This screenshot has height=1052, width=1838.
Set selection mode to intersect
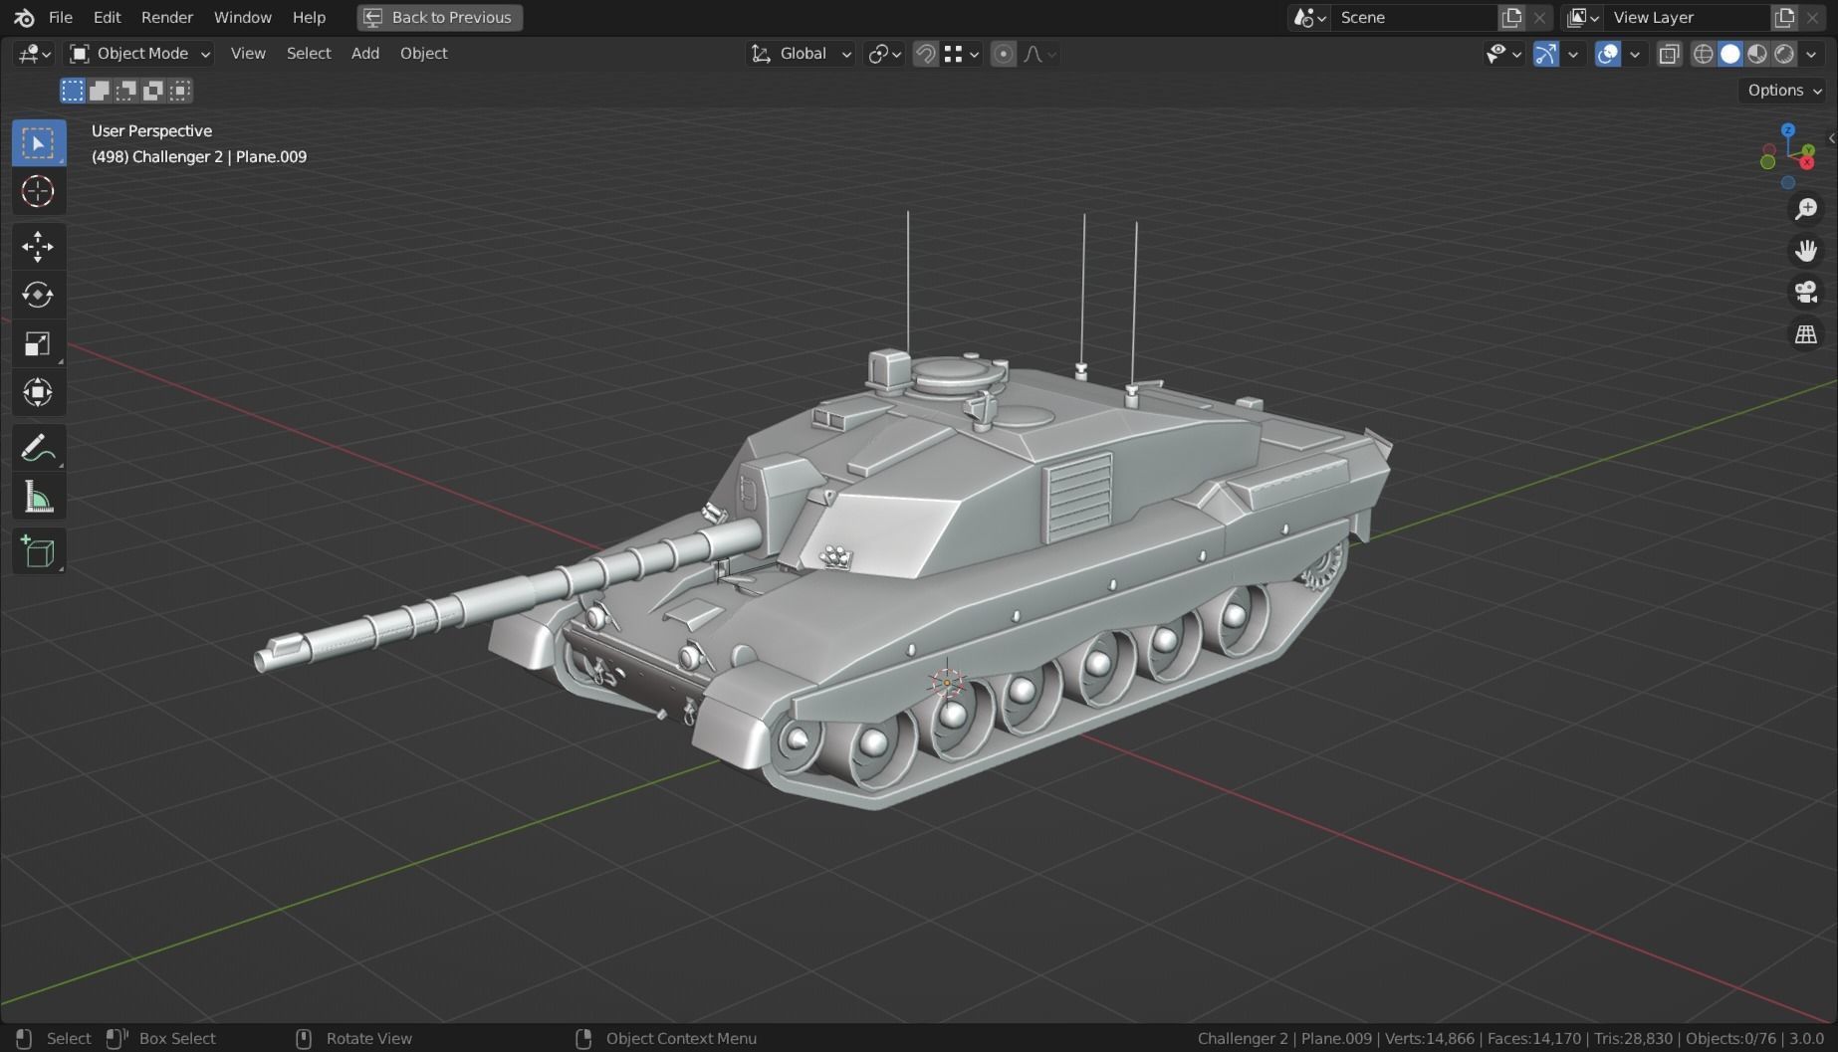point(180,91)
